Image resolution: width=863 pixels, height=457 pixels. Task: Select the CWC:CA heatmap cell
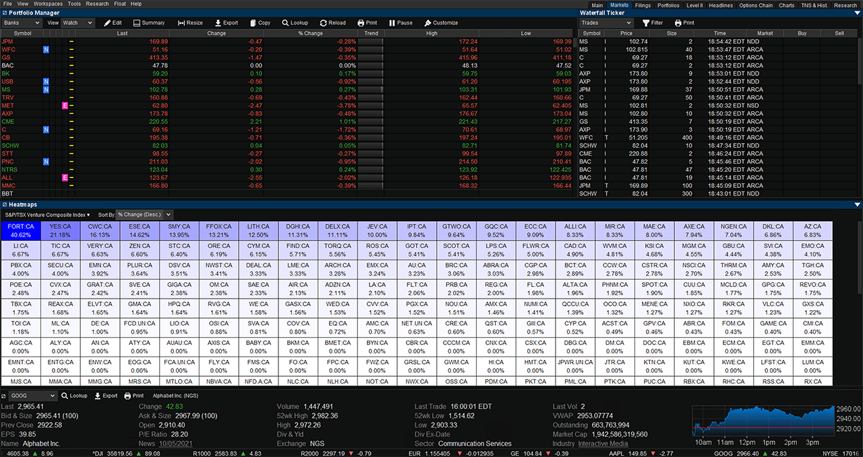click(100, 231)
